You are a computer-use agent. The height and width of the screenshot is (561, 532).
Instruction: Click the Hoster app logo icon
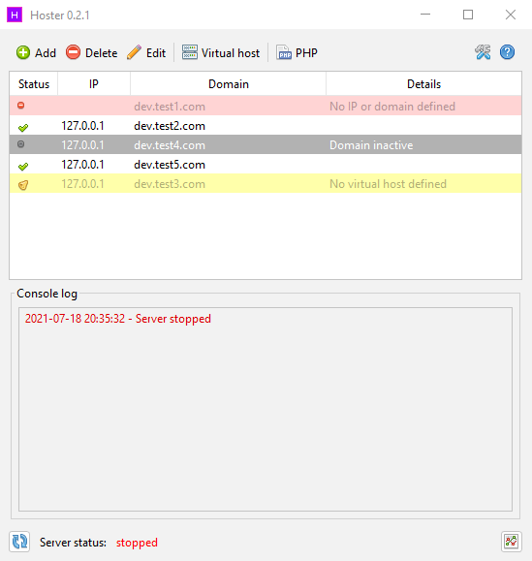15,15
